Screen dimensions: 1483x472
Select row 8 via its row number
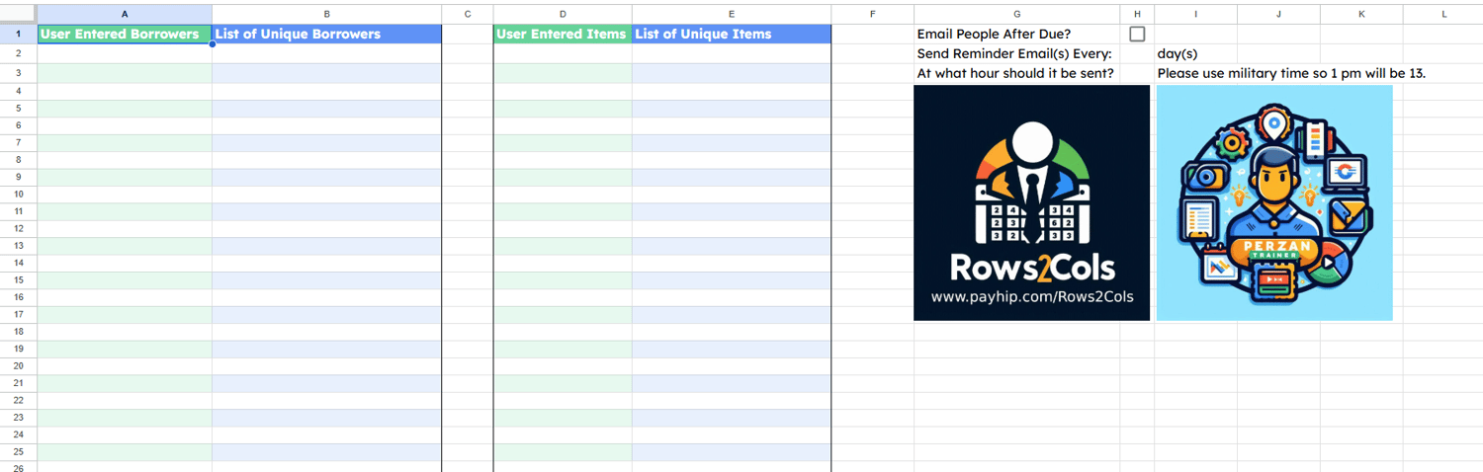[x=19, y=159]
